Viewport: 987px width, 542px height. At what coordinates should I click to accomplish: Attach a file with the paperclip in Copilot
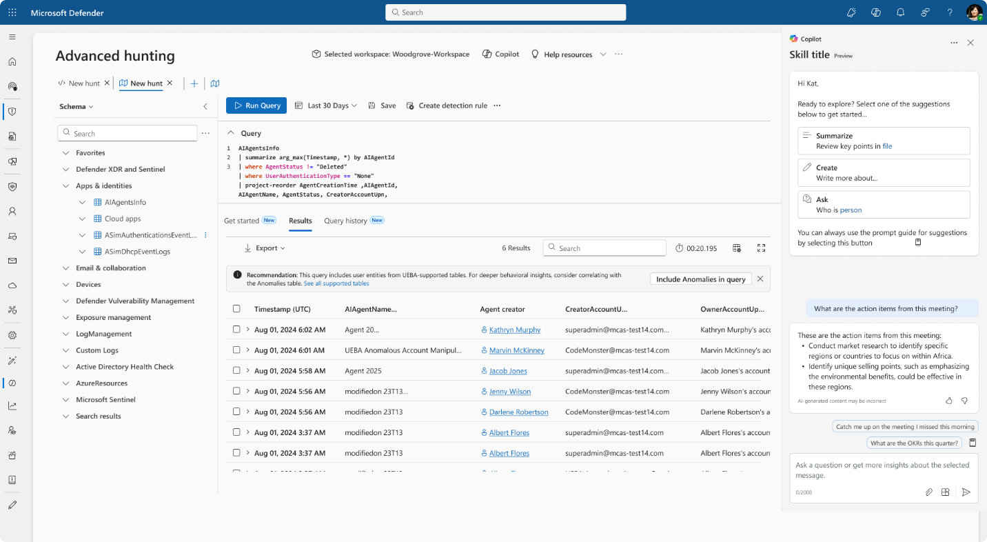pyautogui.click(x=928, y=492)
